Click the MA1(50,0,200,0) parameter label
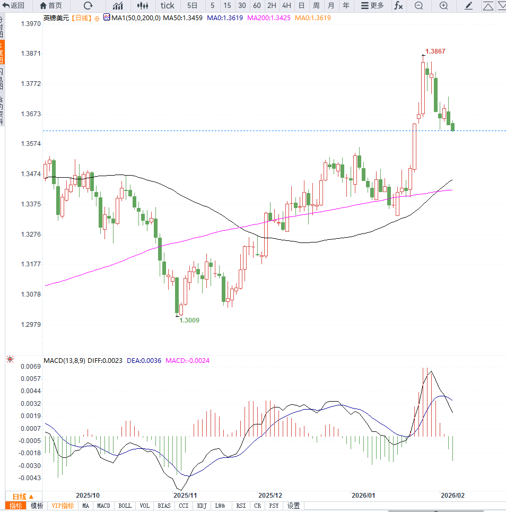Screen dimensions: 506x512 pos(136,18)
